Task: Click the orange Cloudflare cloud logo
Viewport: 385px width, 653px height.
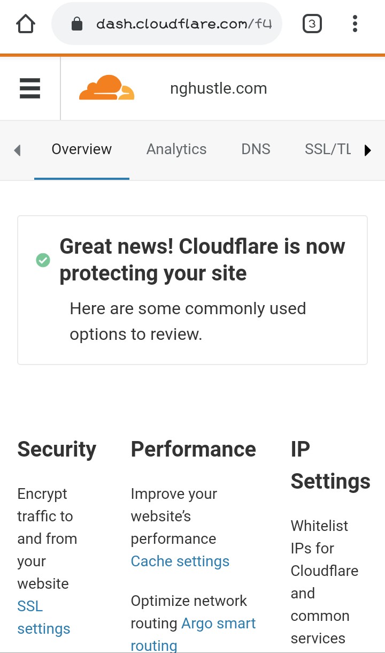Action: tap(106, 88)
